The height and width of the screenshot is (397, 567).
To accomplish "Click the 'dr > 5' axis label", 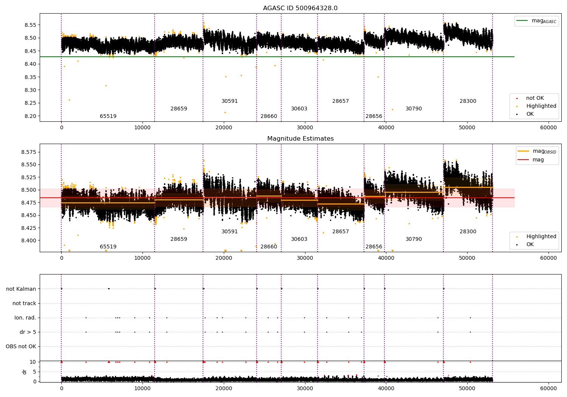I will pyautogui.click(x=28, y=332).
